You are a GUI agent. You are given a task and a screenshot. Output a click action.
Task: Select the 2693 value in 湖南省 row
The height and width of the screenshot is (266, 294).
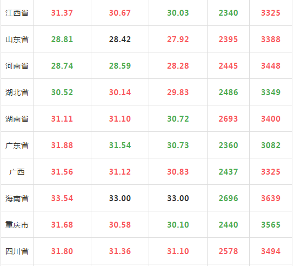tap(228, 119)
